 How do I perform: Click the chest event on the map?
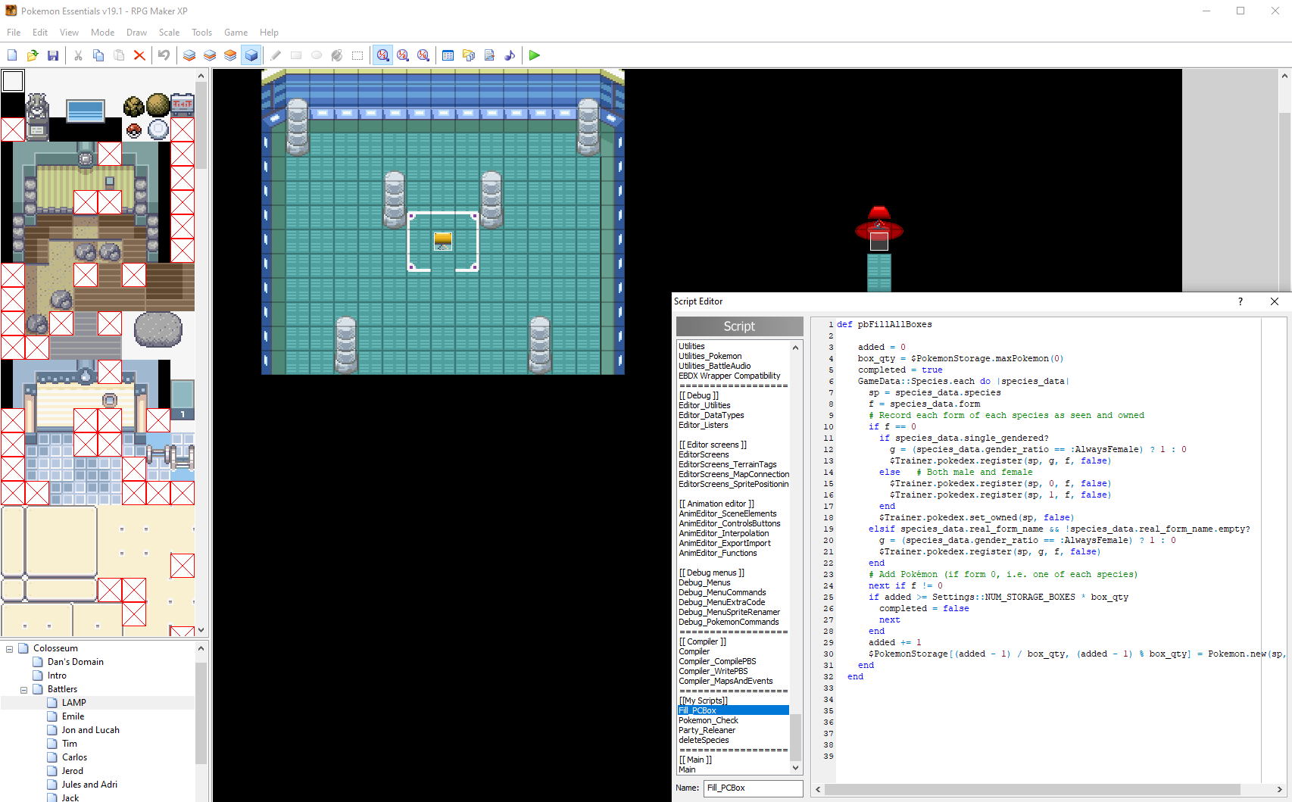[x=443, y=241]
